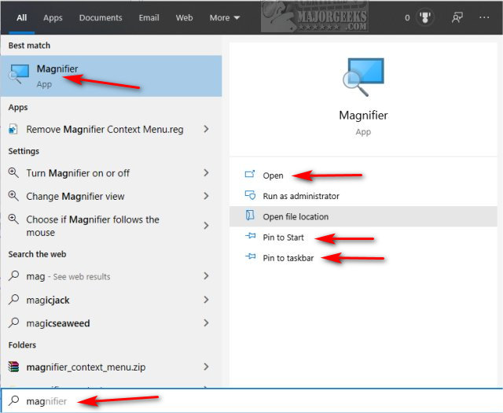Click the search box containing mag

point(251,400)
